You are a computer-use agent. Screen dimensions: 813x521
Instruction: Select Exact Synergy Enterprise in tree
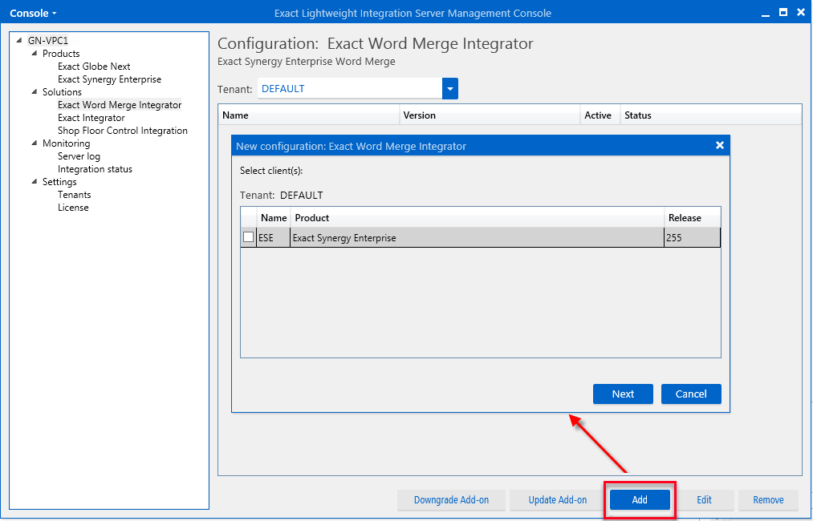click(x=109, y=79)
